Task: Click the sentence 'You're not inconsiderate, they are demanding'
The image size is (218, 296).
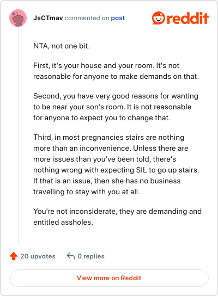Action: click(x=117, y=211)
